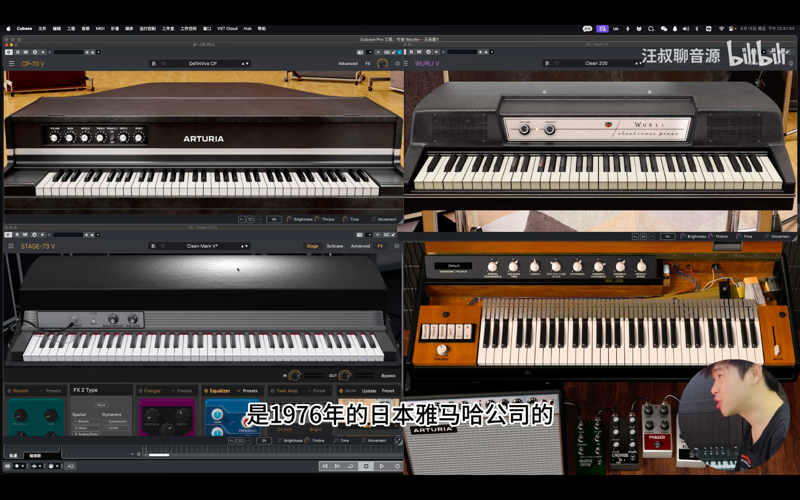
Task: Click the STAGE-73 V IN level knob
Action: coord(295,376)
